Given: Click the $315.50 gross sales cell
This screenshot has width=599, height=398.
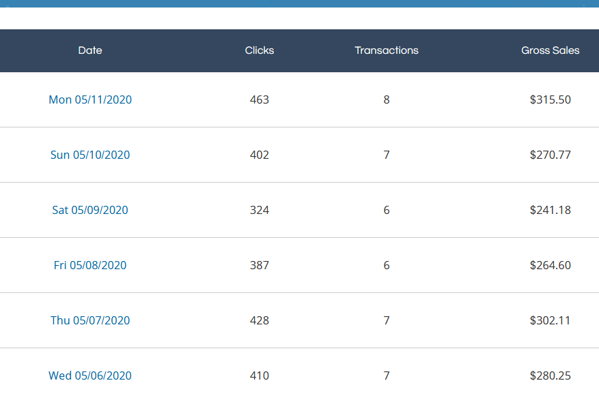Looking at the screenshot, I should tap(550, 99).
